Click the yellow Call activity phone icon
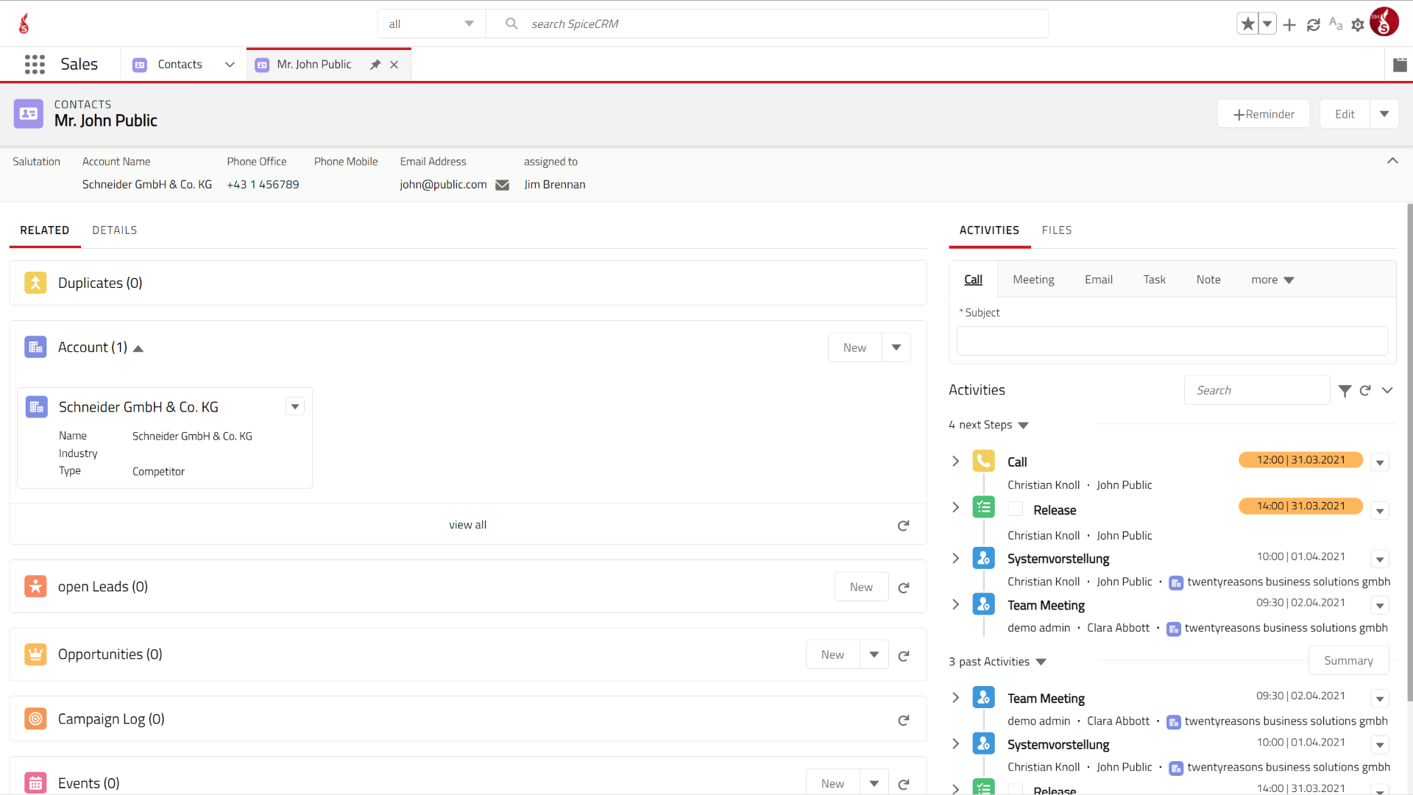The height and width of the screenshot is (795, 1413). pyautogui.click(x=984, y=462)
